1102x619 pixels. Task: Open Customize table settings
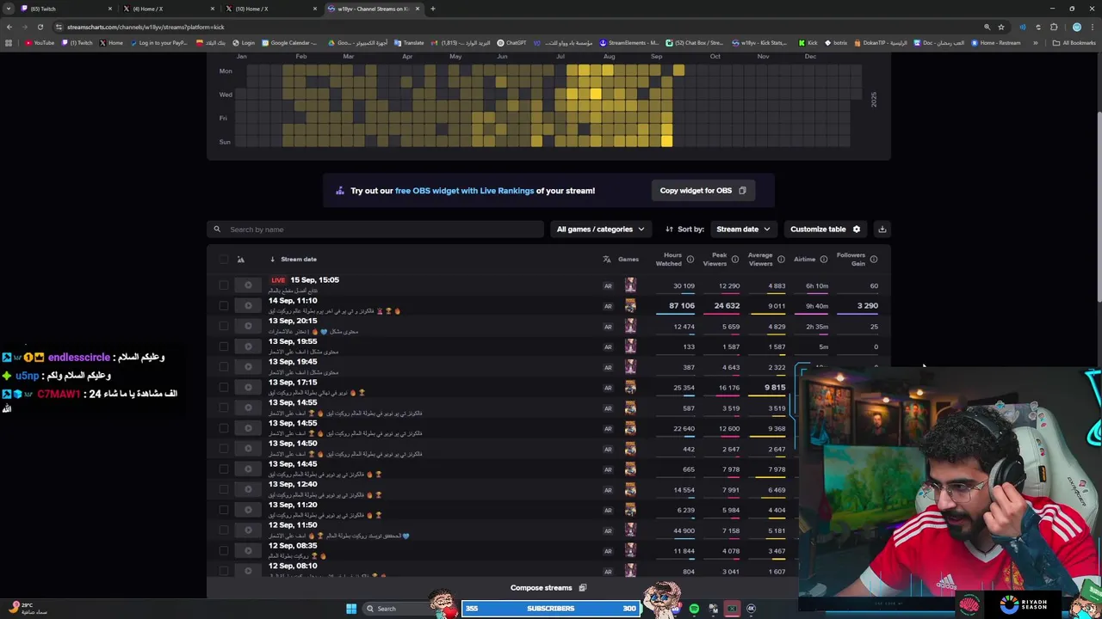(x=825, y=230)
